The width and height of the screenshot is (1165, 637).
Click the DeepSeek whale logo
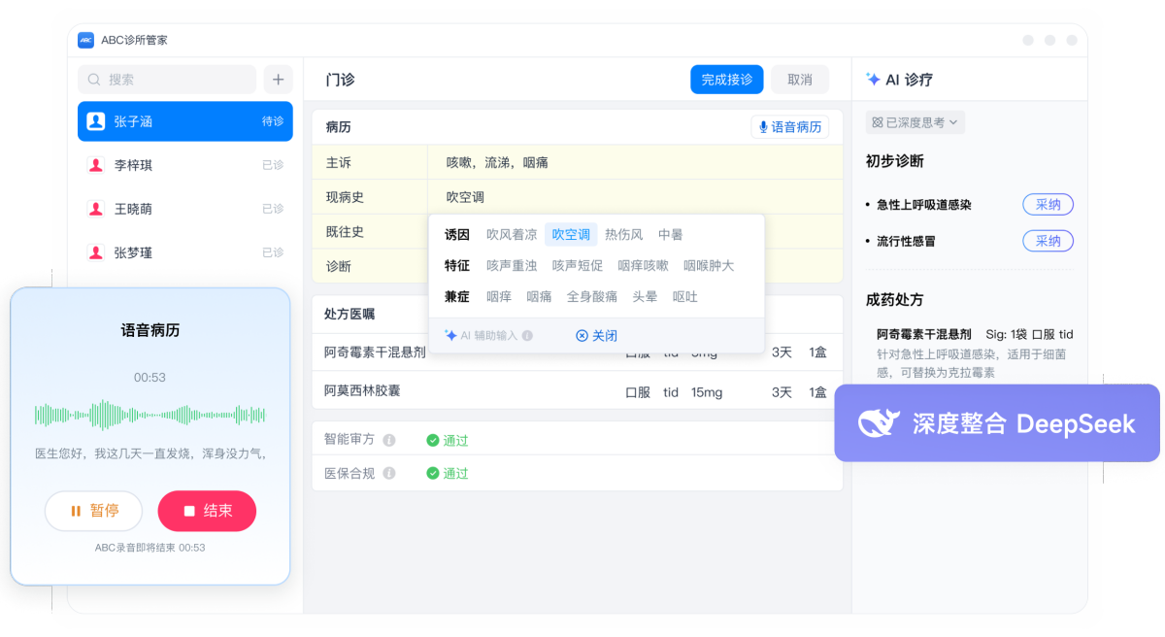(880, 423)
